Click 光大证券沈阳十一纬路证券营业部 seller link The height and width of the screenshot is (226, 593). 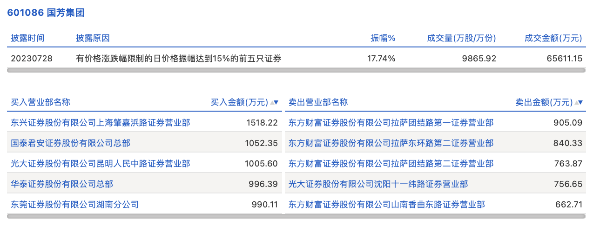click(x=378, y=184)
